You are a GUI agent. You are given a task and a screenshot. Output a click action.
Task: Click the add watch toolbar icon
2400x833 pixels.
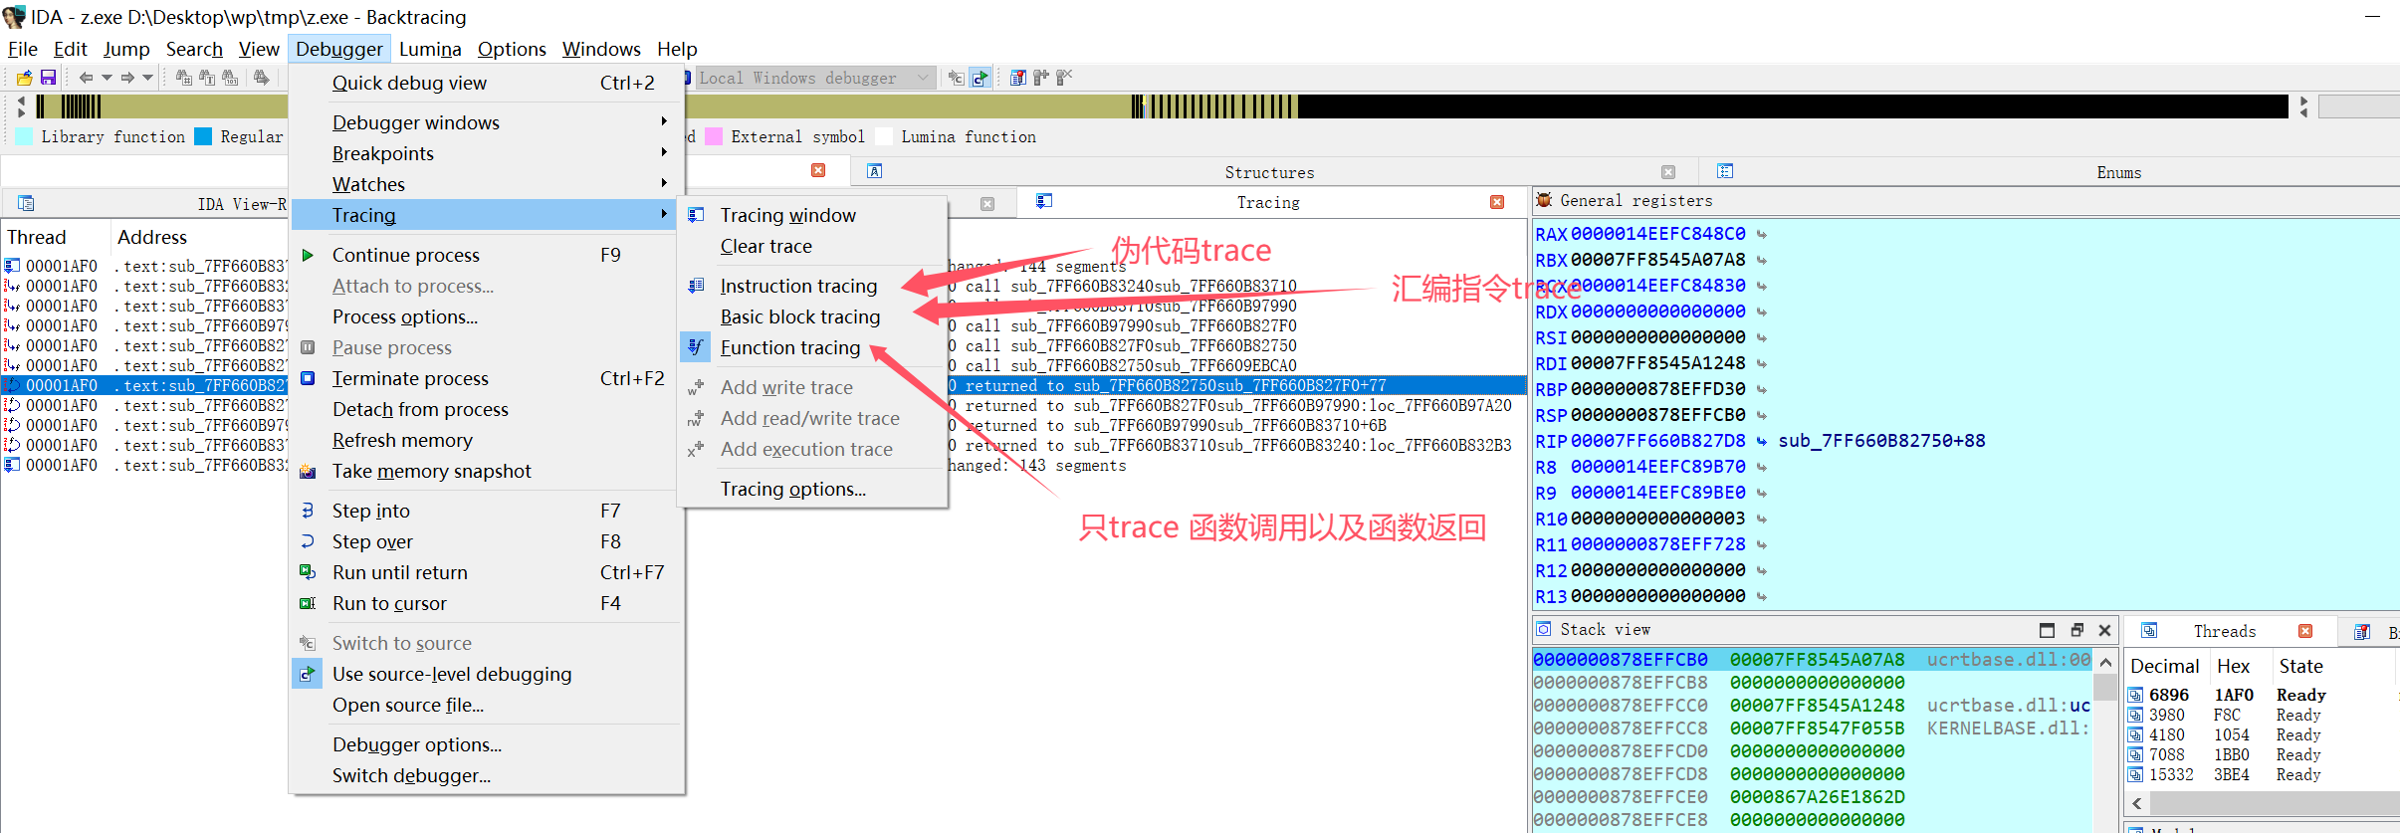tap(1041, 78)
